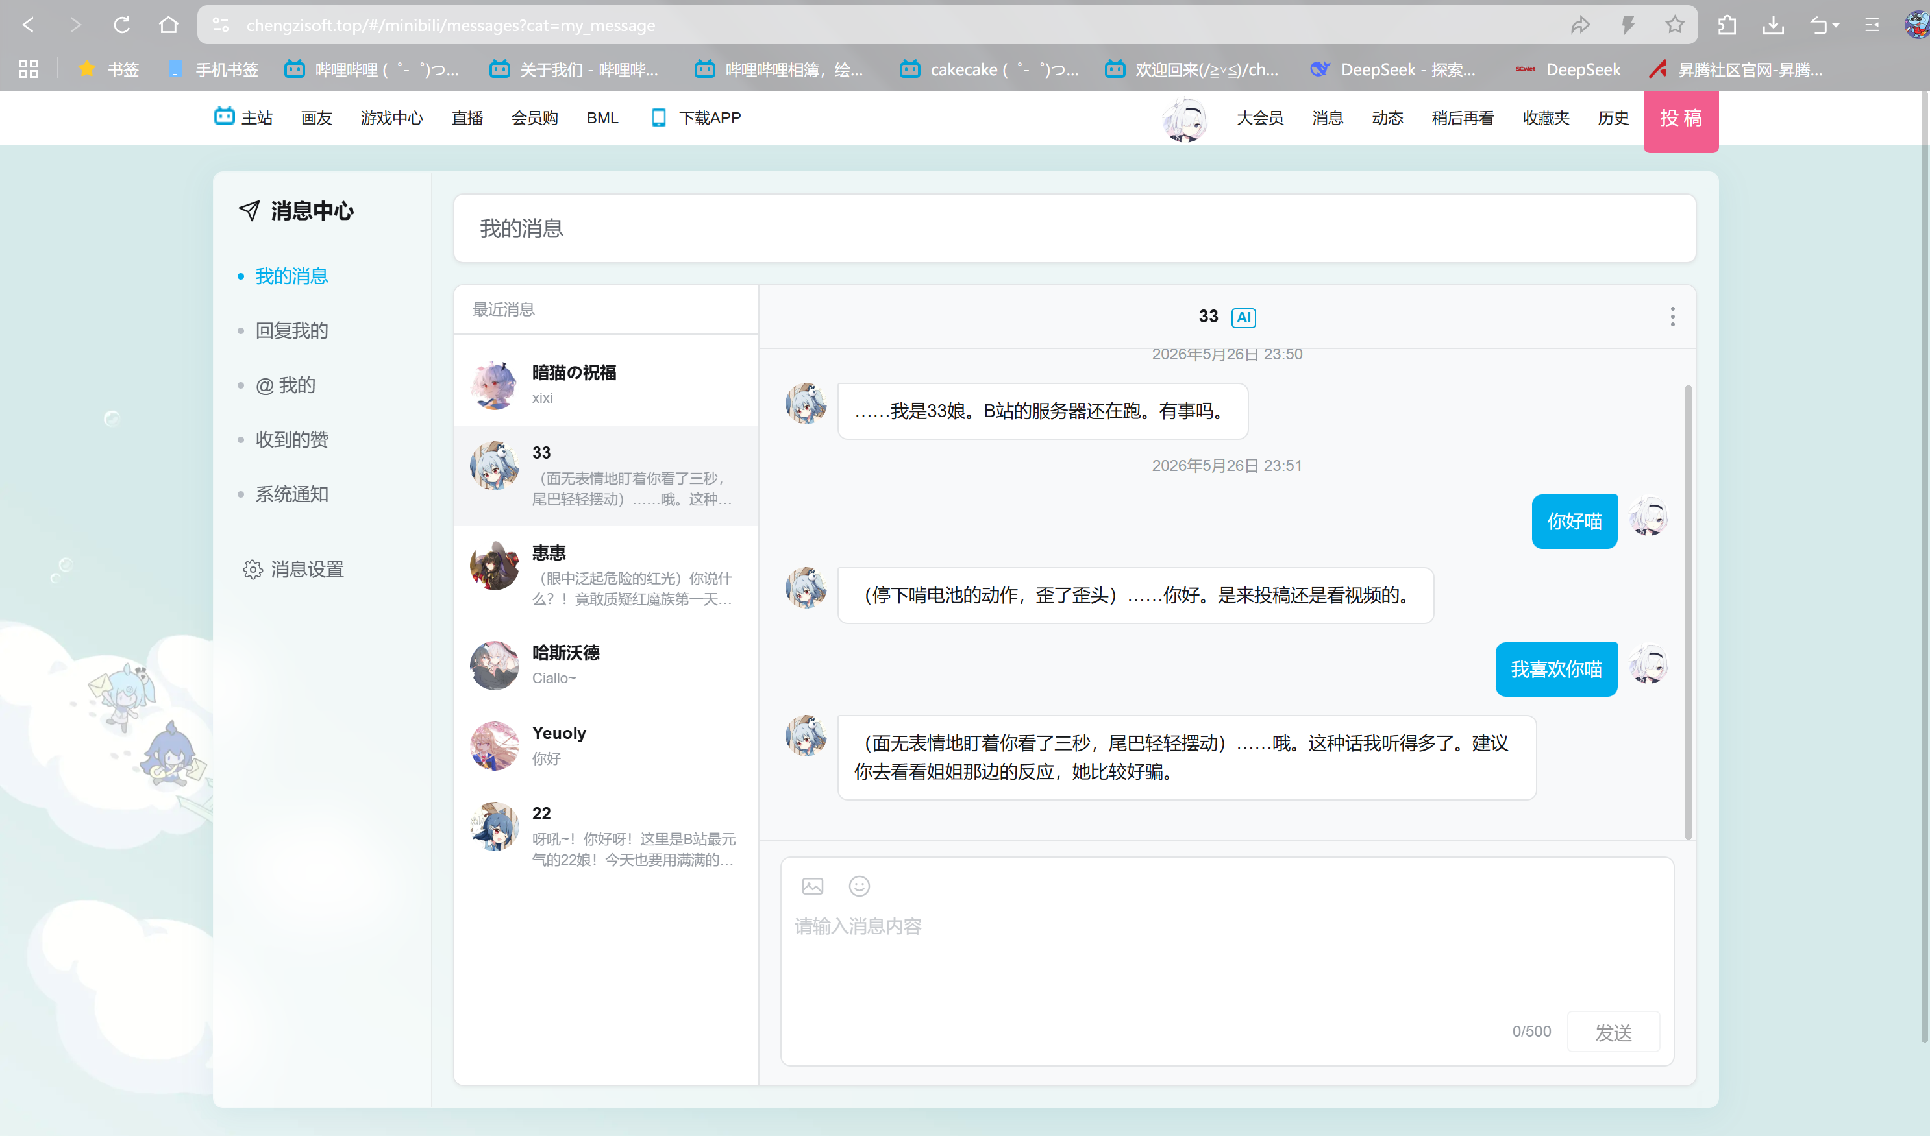This screenshot has width=1930, height=1136.
Task: Click the share arrow icon in the address bar
Action: (1581, 25)
